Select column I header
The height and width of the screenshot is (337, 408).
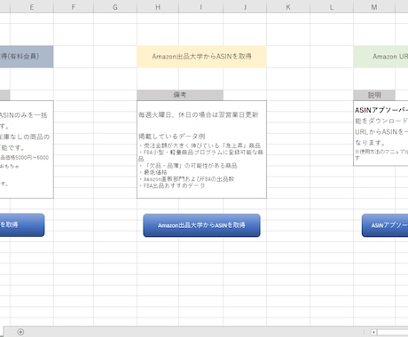pos(200,7)
